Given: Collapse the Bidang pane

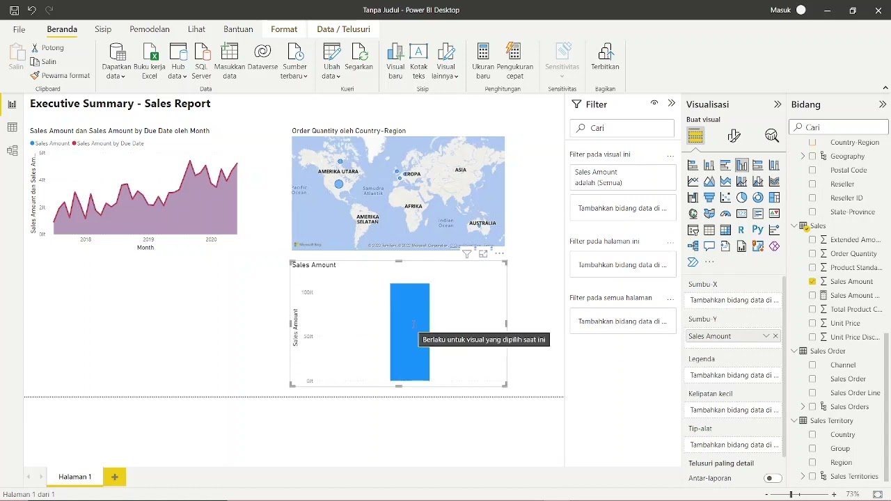Looking at the screenshot, I should (883, 104).
